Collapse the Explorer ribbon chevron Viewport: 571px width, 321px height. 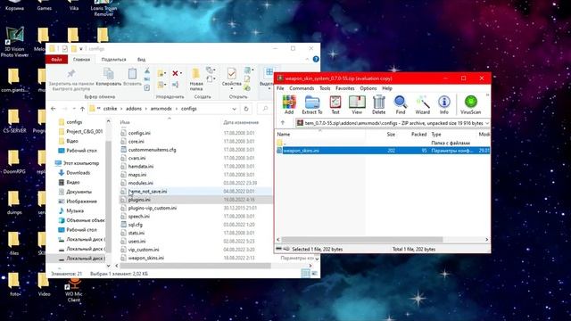coord(307,59)
